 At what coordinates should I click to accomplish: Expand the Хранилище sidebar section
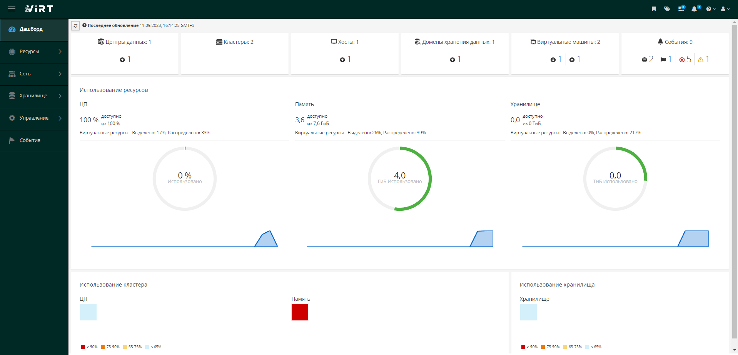coord(34,96)
